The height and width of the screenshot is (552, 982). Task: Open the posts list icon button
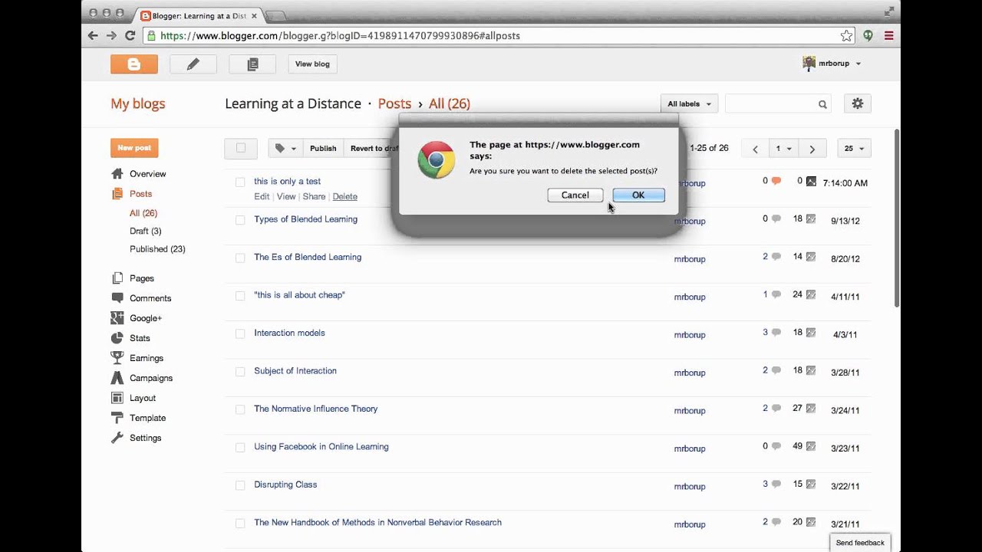252,64
